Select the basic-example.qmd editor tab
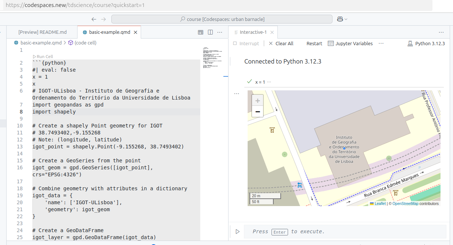 pyautogui.click(x=109, y=32)
